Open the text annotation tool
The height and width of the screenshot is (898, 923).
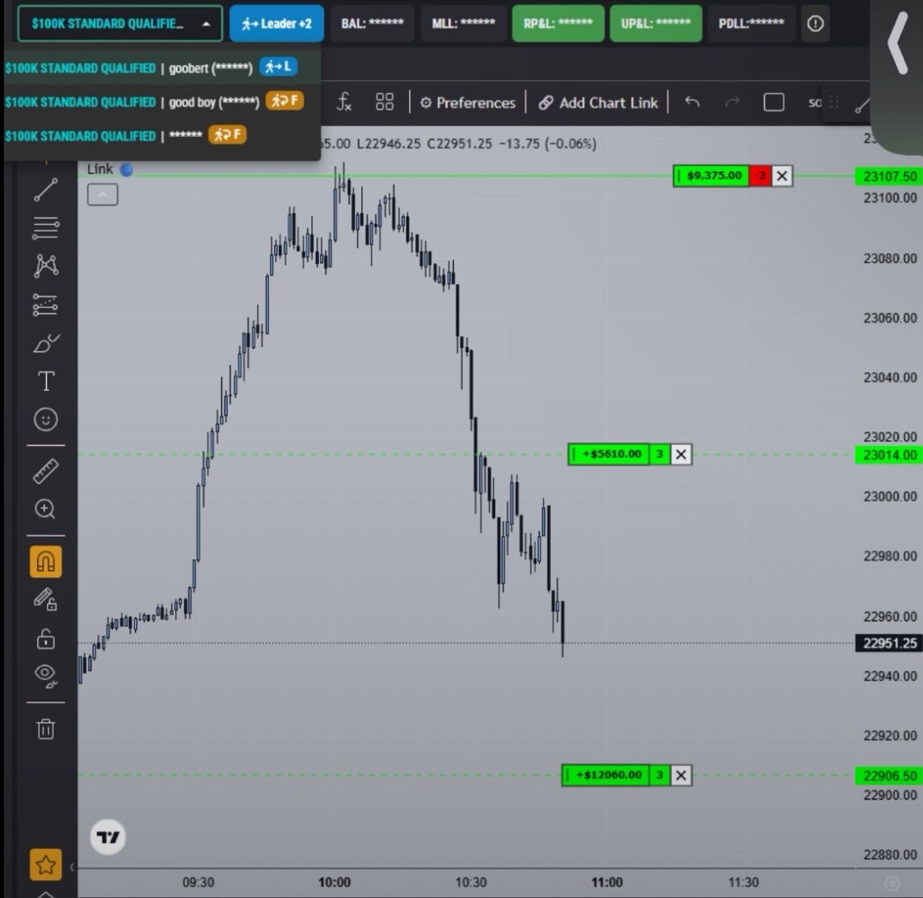[x=45, y=380]
